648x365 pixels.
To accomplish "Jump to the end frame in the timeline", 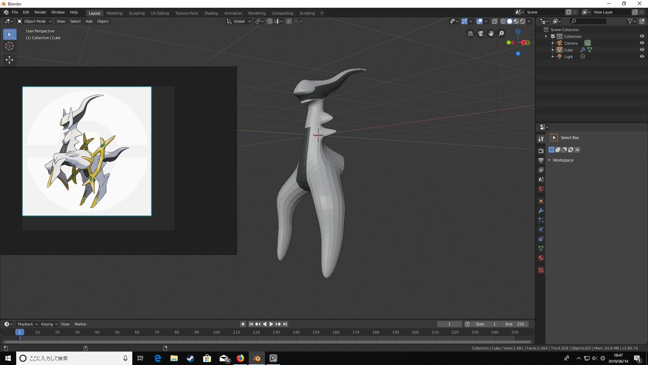I will (285, 324).
